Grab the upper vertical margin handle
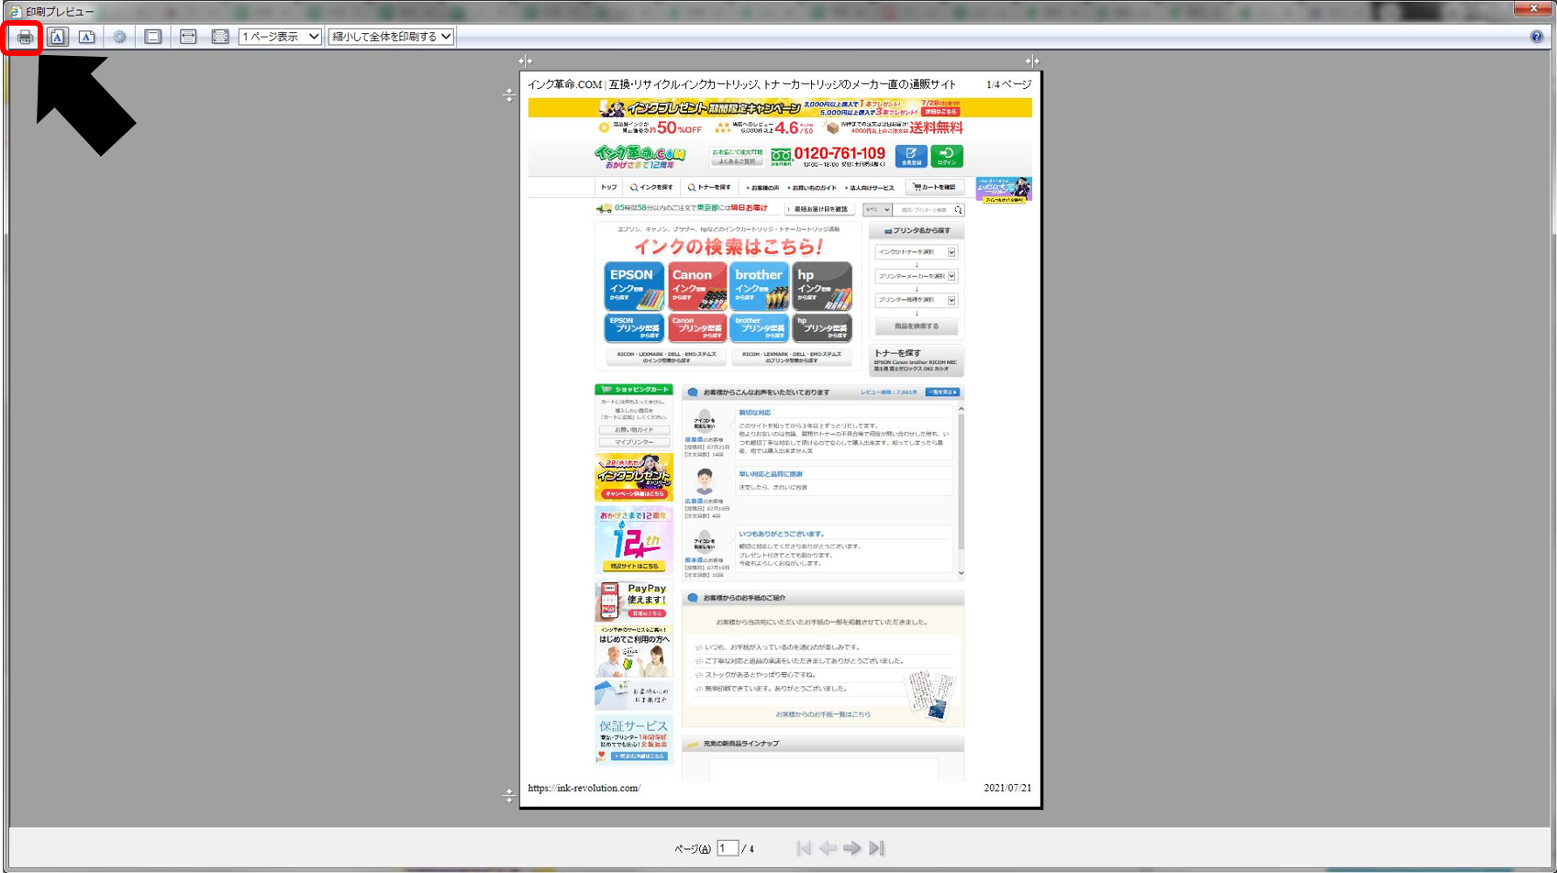Screen dimensions: 1557x873 [509, 94]
